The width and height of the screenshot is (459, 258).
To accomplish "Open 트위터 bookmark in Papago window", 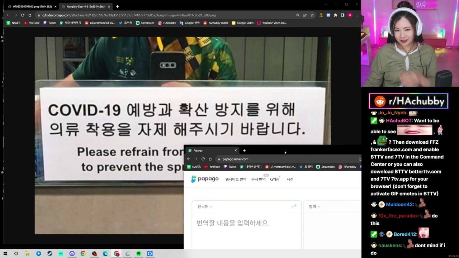I will click(306, 167).
